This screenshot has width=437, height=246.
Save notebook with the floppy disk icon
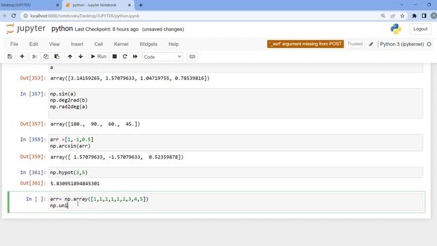point(10,57)
